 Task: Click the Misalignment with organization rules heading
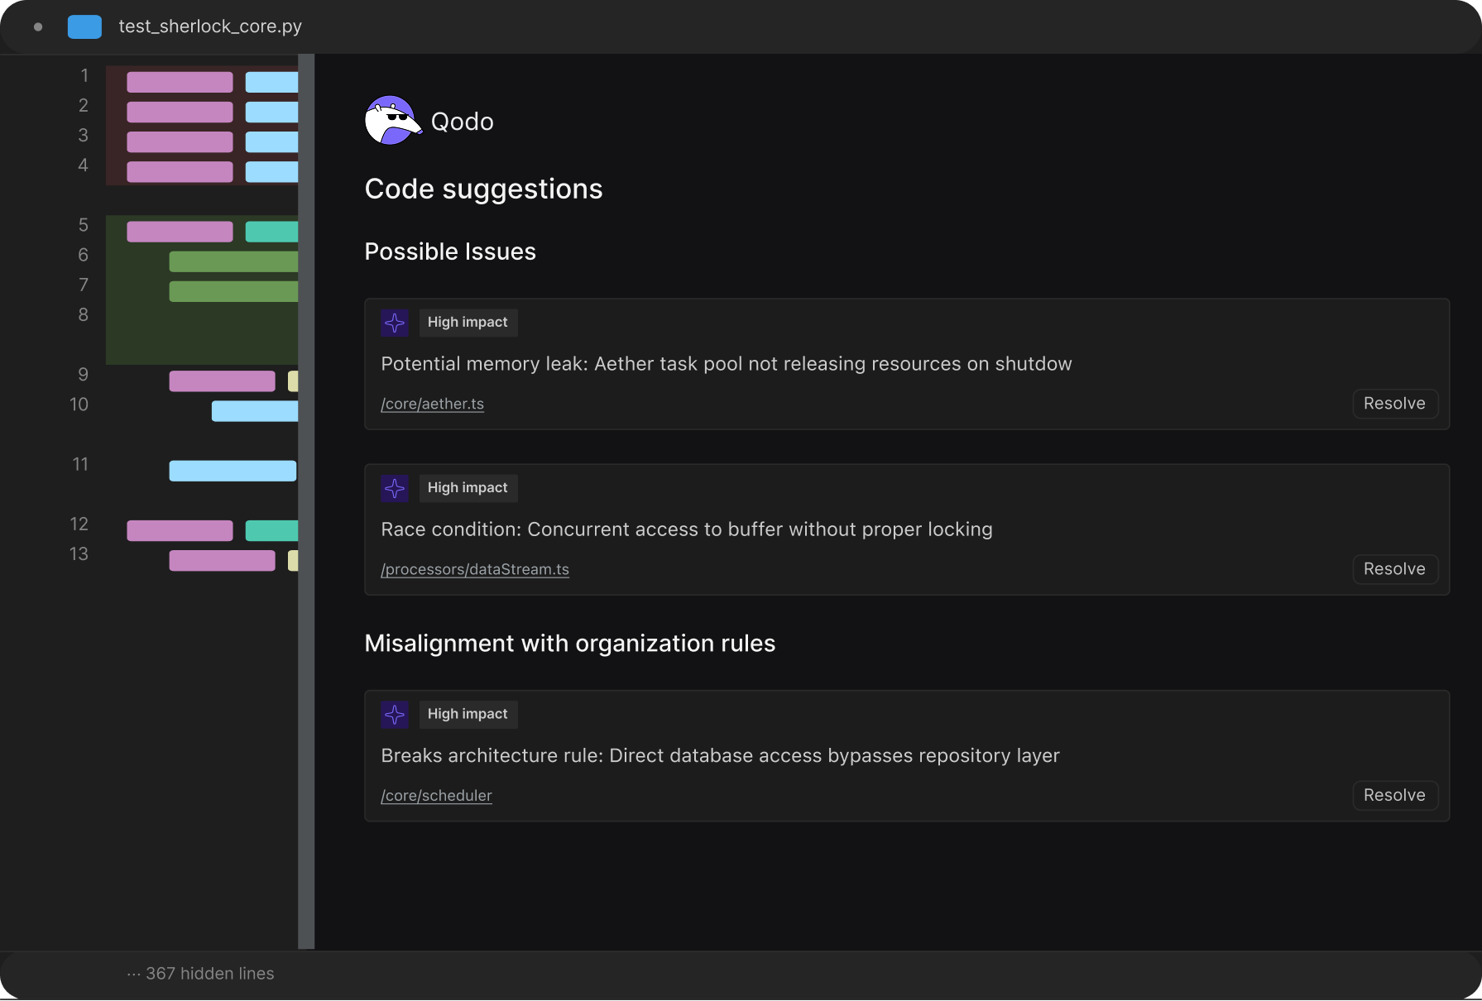[x=569, y=644]
